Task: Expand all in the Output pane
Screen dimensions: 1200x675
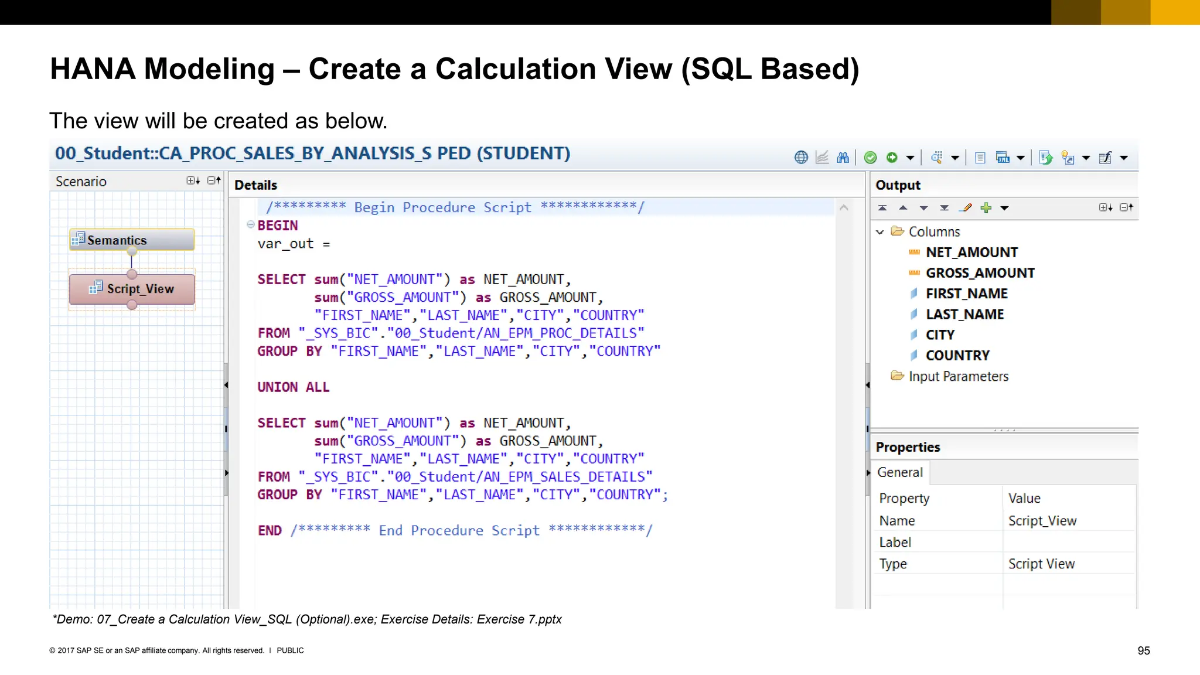Action: pyautogui.click(x=1106, y=207)
